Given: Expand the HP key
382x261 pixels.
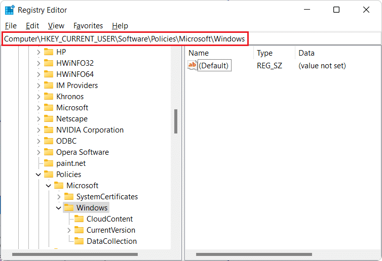Looking at the screenshot, I should 39,52.
